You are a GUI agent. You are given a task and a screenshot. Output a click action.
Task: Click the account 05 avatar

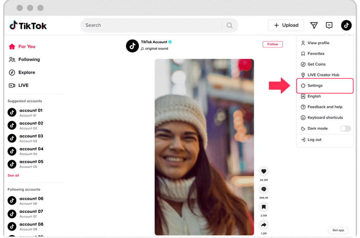pos(12,164)
